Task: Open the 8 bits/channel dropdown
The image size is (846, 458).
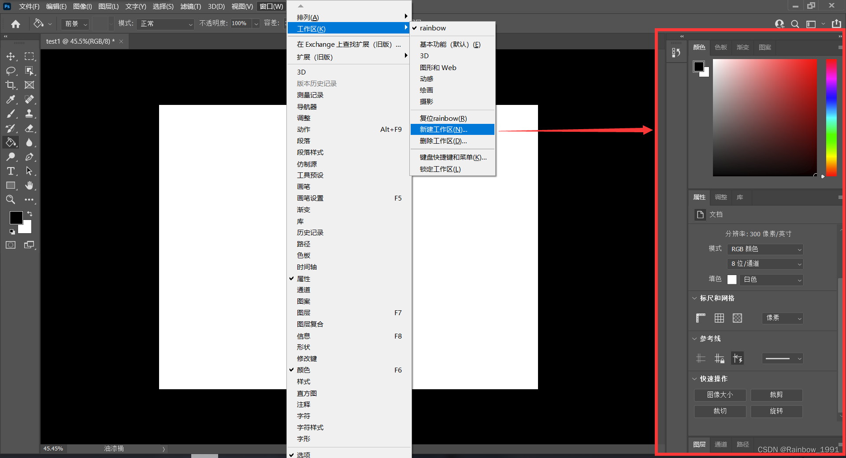Action: (765, 264)
